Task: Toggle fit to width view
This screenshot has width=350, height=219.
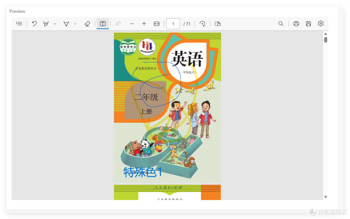Action: pos(157,24)
